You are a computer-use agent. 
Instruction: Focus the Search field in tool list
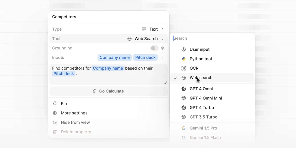[212, 38]
